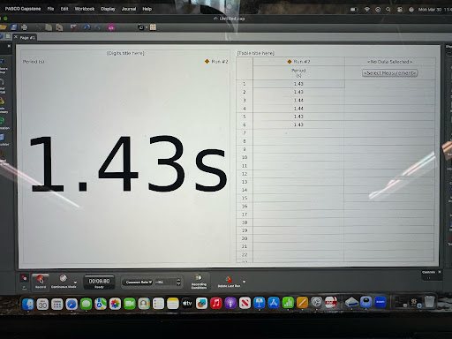The width and height of the screenshot is (452, 339).
Task: Select row 3 cell showing 1.44
Action: pos(298,101)
